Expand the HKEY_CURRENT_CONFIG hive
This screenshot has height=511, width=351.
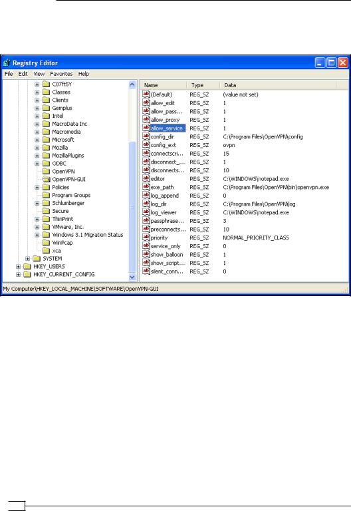pyautogui.click(x=18, y=274)
